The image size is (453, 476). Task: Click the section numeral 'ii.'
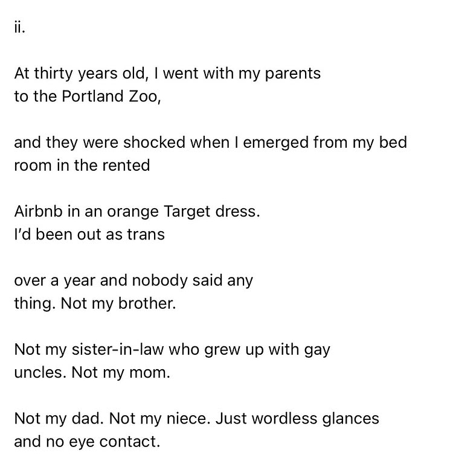pyautogui.click(x=19, y=28)
